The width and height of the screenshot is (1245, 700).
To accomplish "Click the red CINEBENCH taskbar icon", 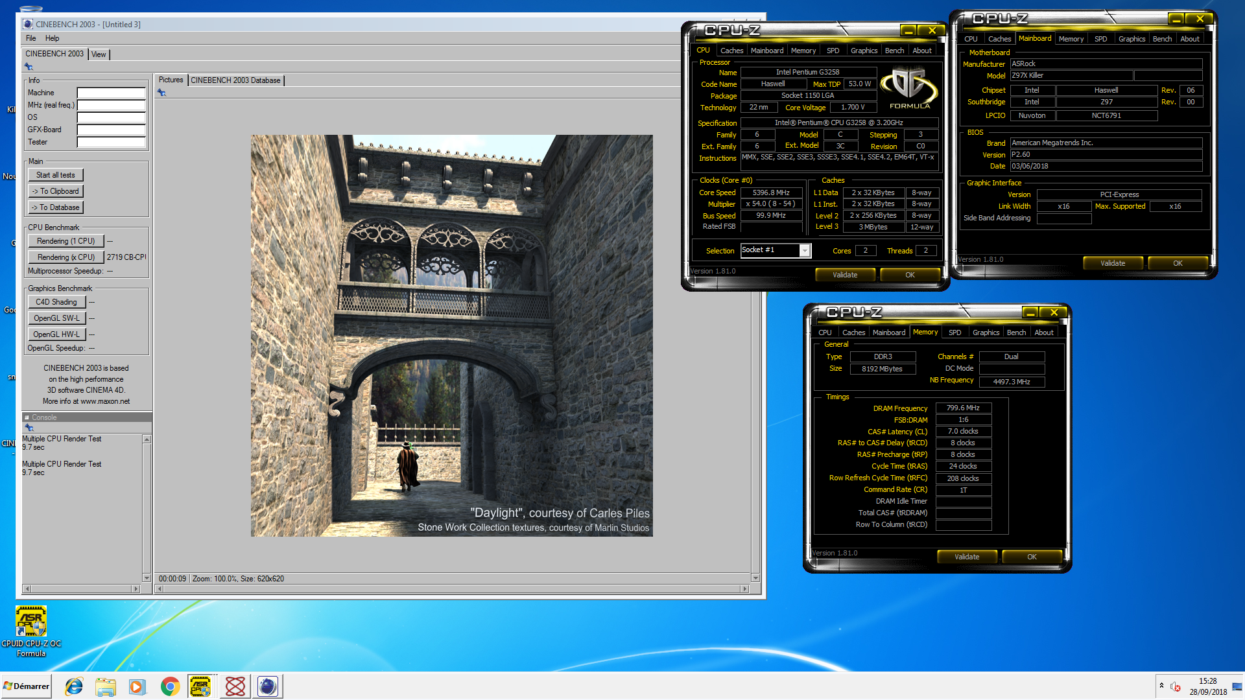I will [235, 686].
